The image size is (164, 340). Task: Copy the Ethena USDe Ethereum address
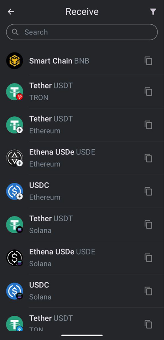click(149, 158)
